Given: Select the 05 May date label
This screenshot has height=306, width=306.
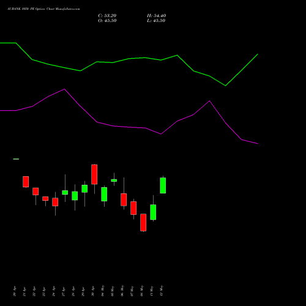Looking at the screenshot, I should (113, 291).
